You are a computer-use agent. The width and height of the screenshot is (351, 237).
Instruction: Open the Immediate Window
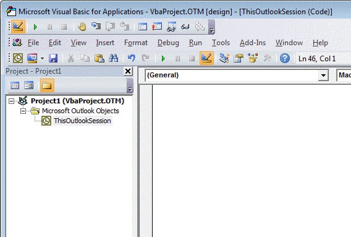coord(157,27)
